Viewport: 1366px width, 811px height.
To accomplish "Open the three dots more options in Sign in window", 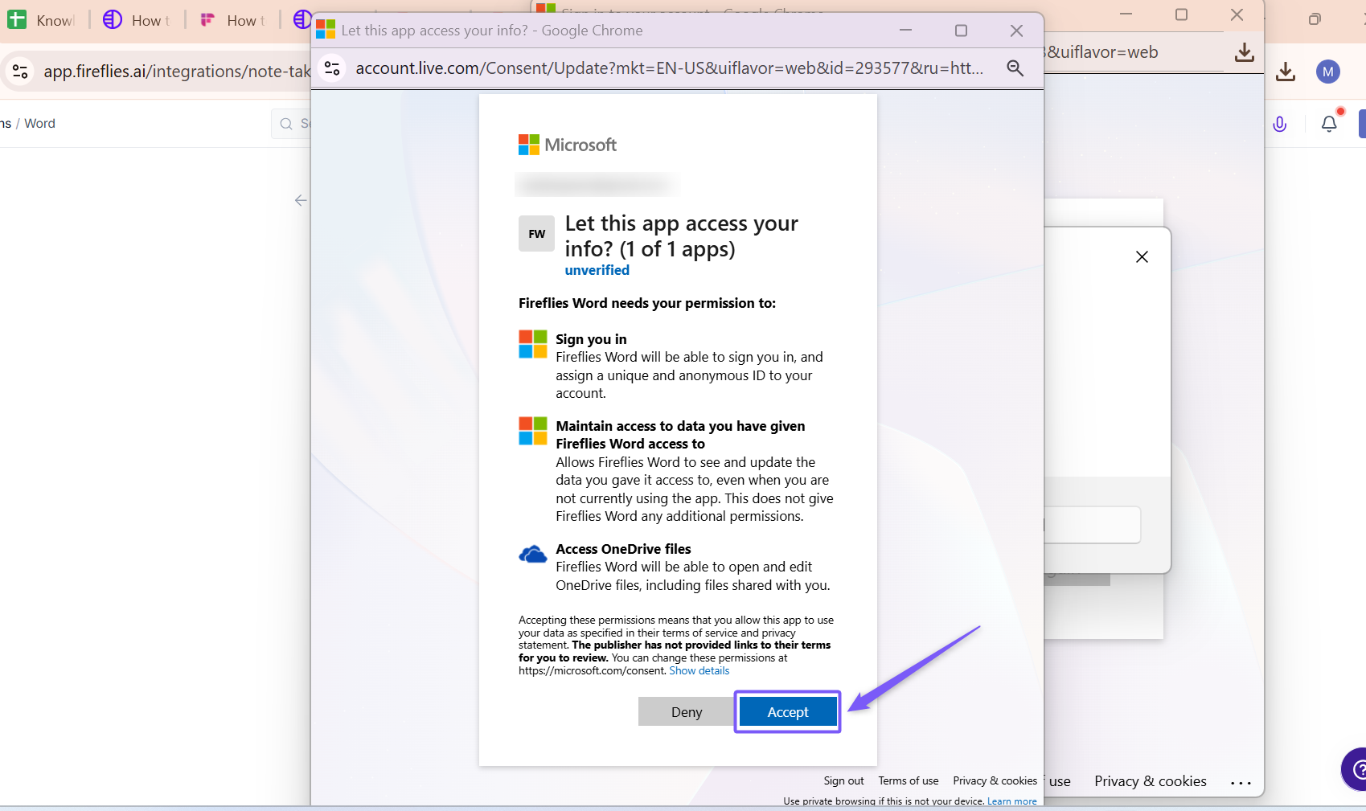I will tap(1241, 782).
